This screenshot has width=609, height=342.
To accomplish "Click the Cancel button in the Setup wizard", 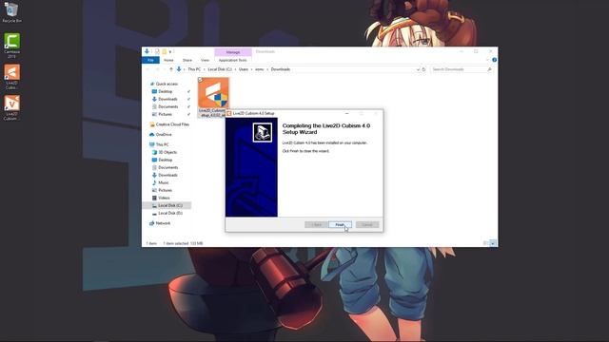I will coord(367,225).
